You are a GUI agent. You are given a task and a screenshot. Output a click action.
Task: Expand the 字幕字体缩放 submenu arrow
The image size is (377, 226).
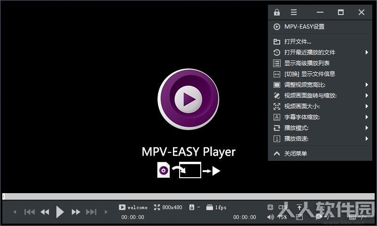[x=367, y=117]
